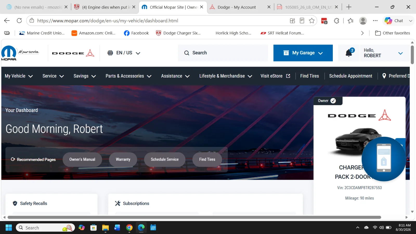
Task: Click the site Search input field
Action: [223, 53]
